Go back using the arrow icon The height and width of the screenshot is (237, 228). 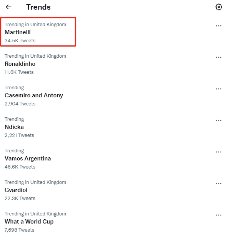tap(8, 7)
